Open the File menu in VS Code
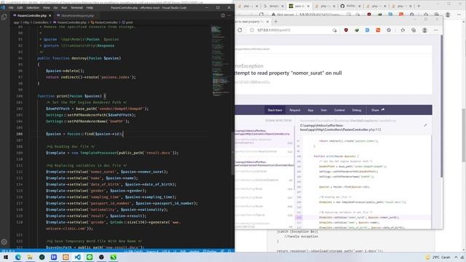Screen dimensions: 466x262 pos(11,8)
